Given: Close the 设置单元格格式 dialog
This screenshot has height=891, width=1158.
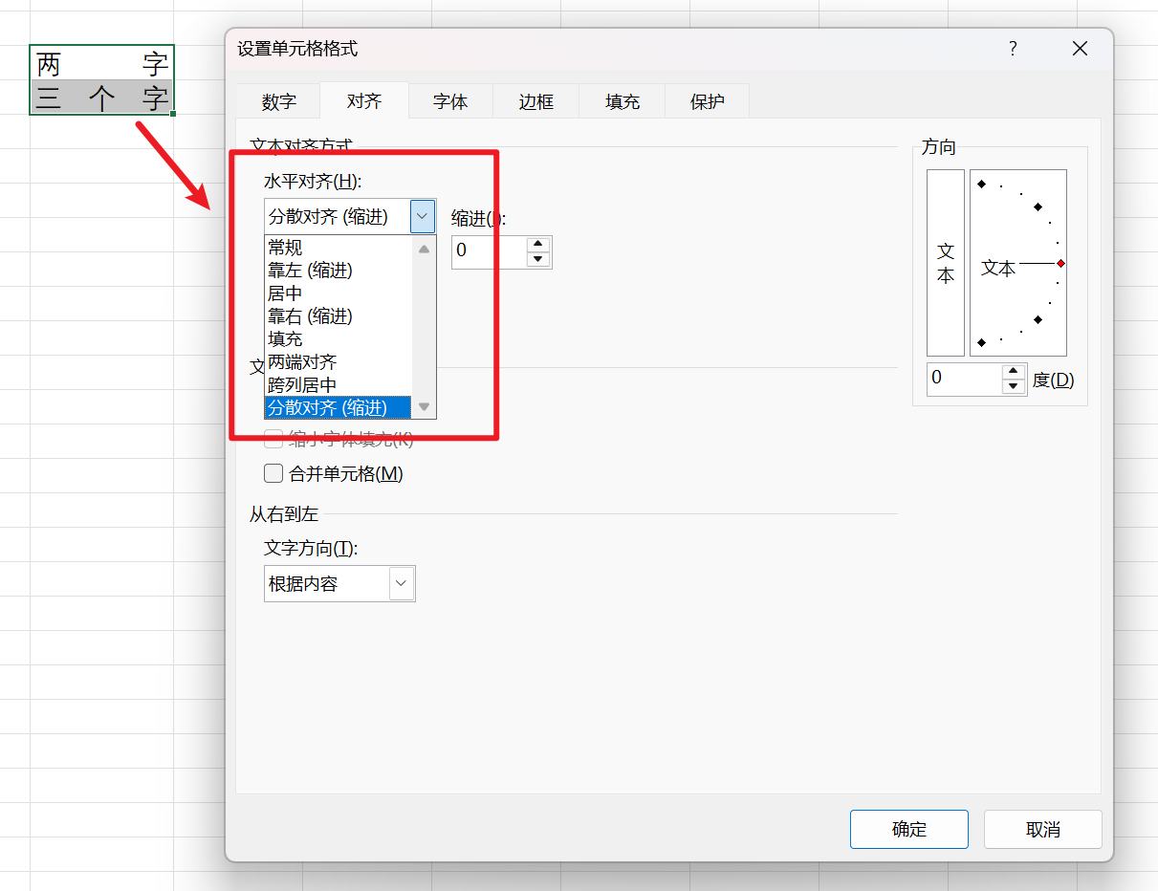Looking at the screenshot, I should pyautogui.click(x=1080, y=49).
